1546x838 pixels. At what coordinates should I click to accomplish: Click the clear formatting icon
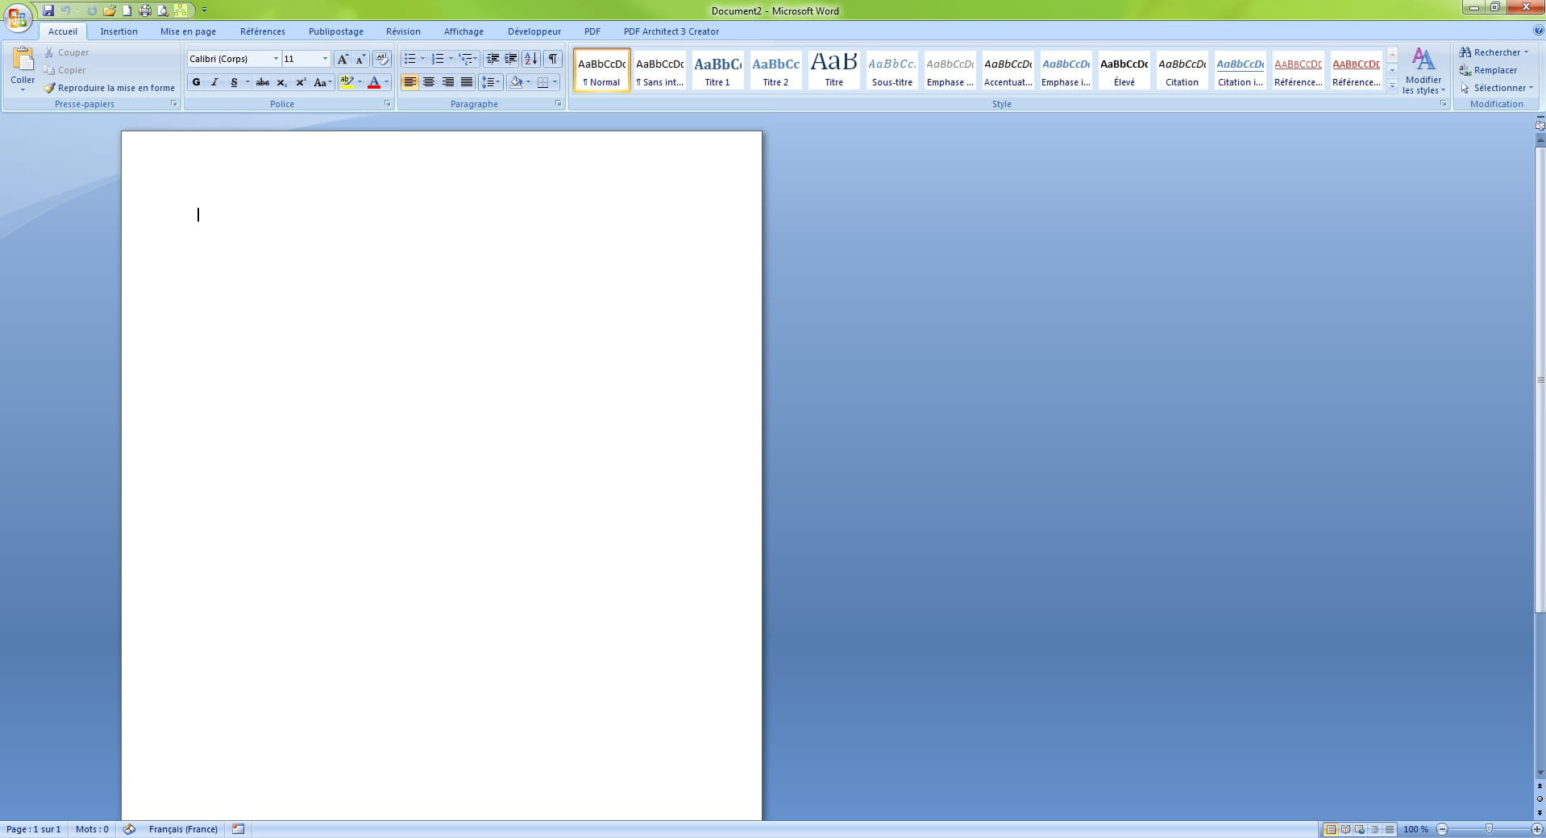pyautogui.click(x=382, y=59)
